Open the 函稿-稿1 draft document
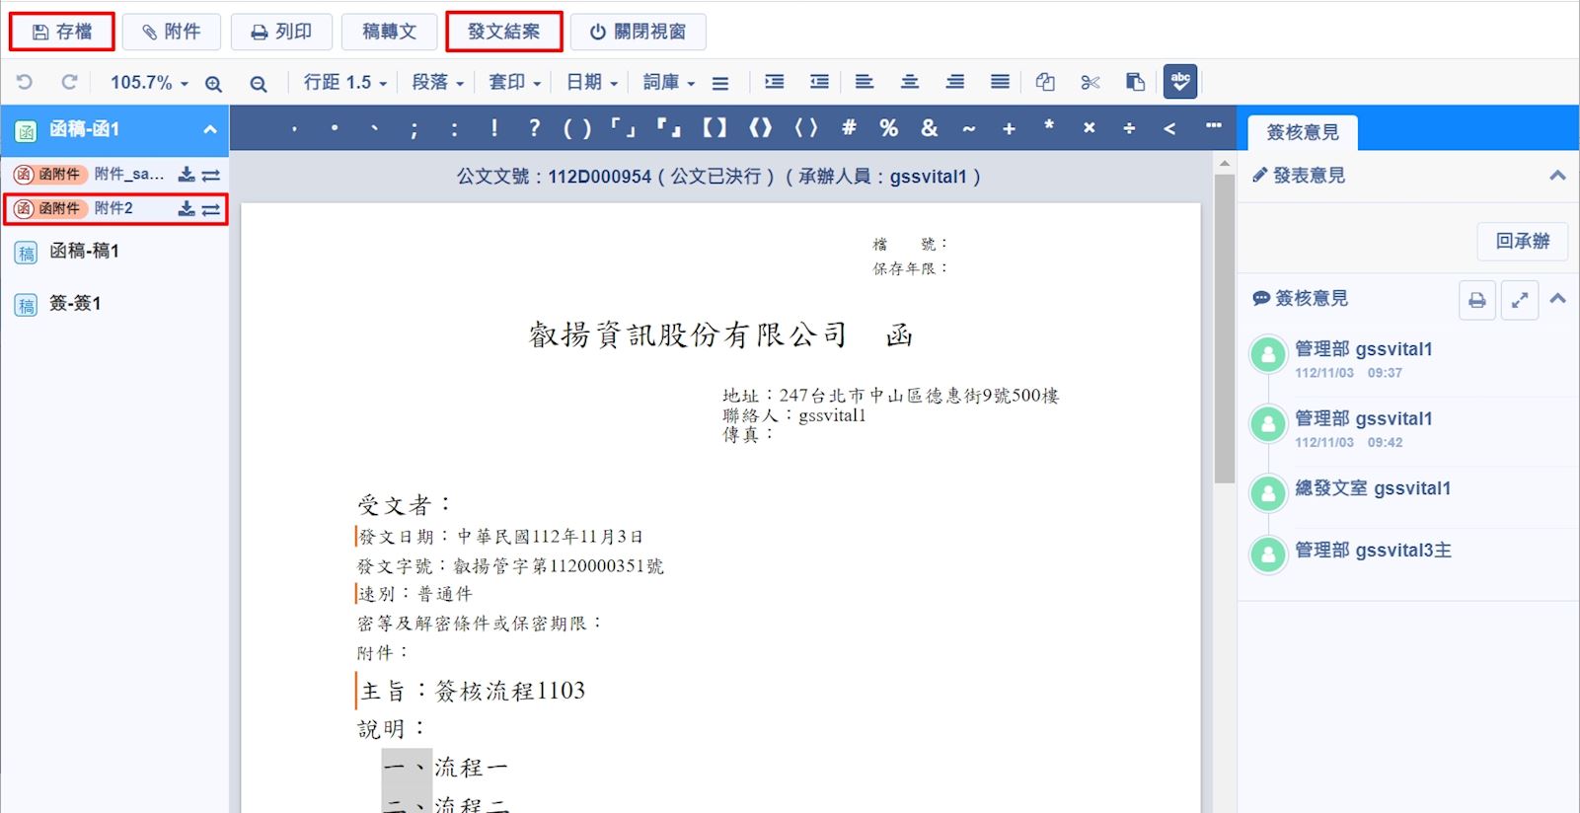The height and width of the screenshot is (813, 1580). [84, 252]
